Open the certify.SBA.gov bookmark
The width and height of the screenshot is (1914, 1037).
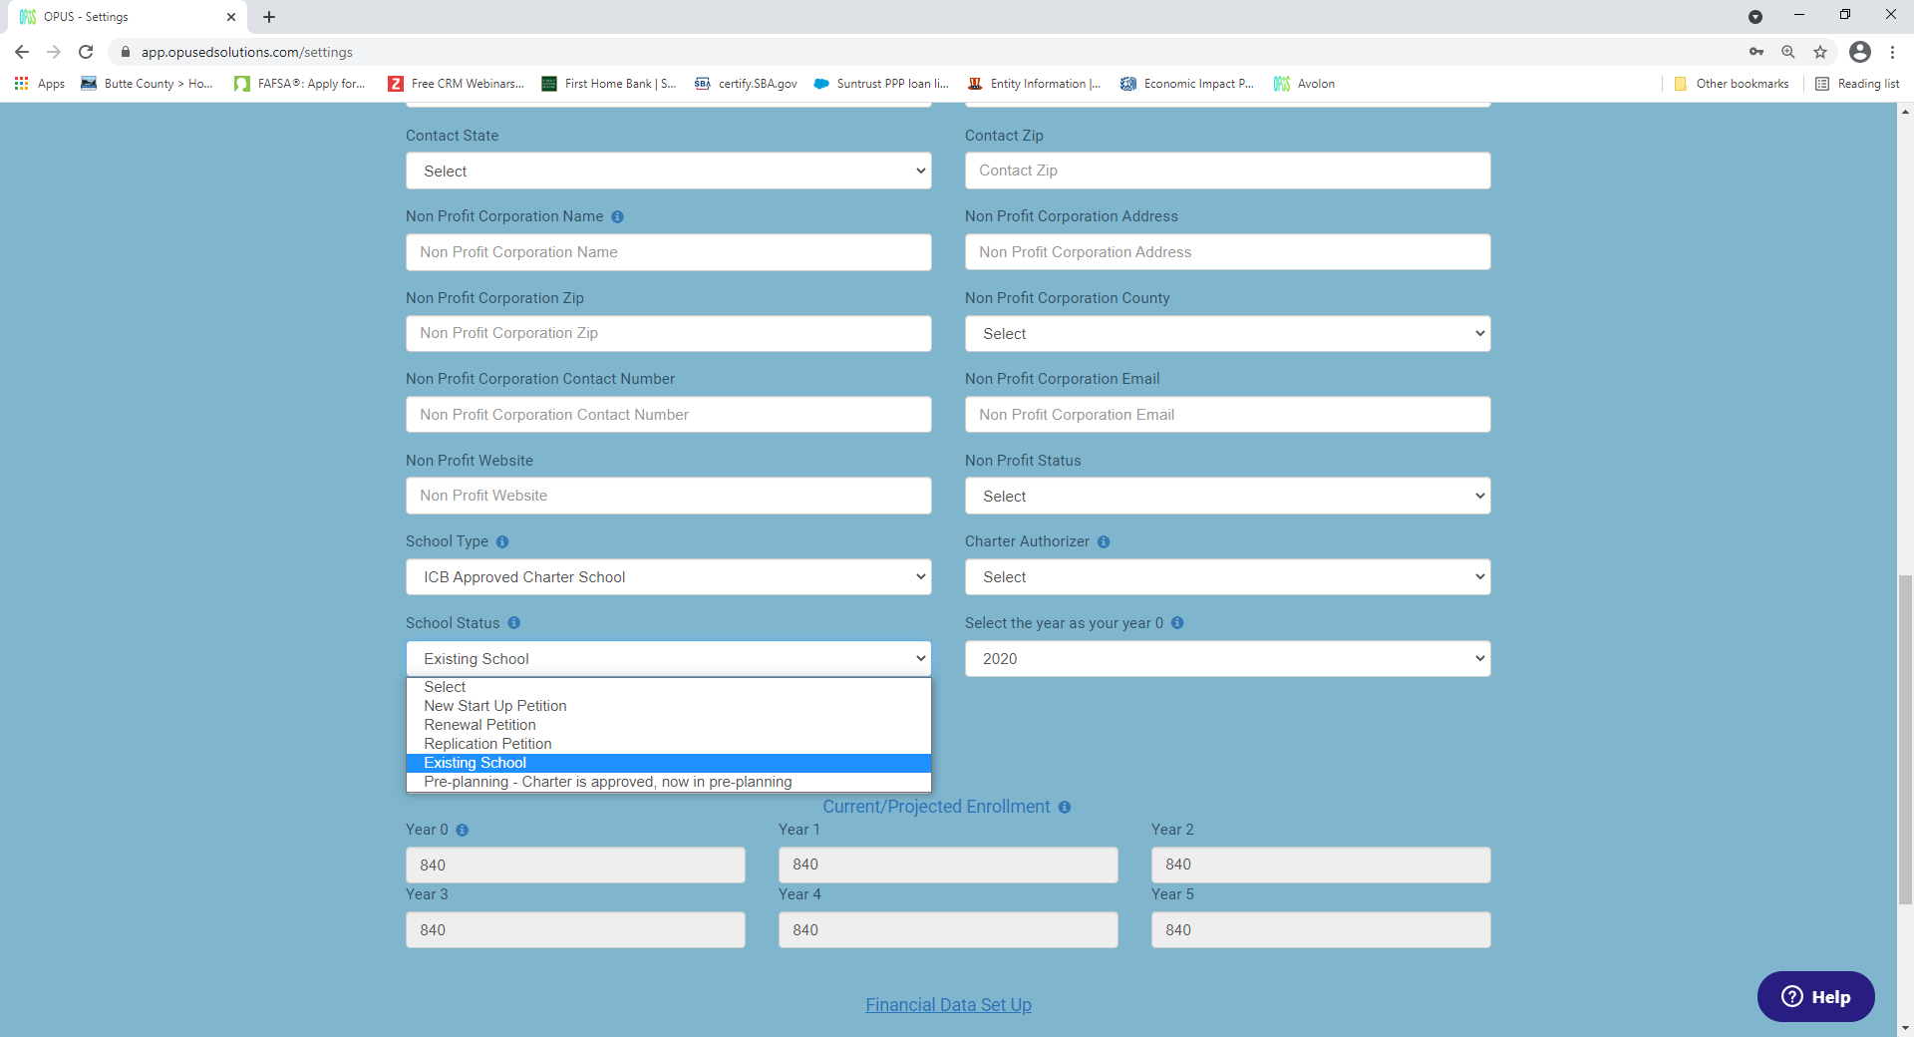(x=747, y=84)
